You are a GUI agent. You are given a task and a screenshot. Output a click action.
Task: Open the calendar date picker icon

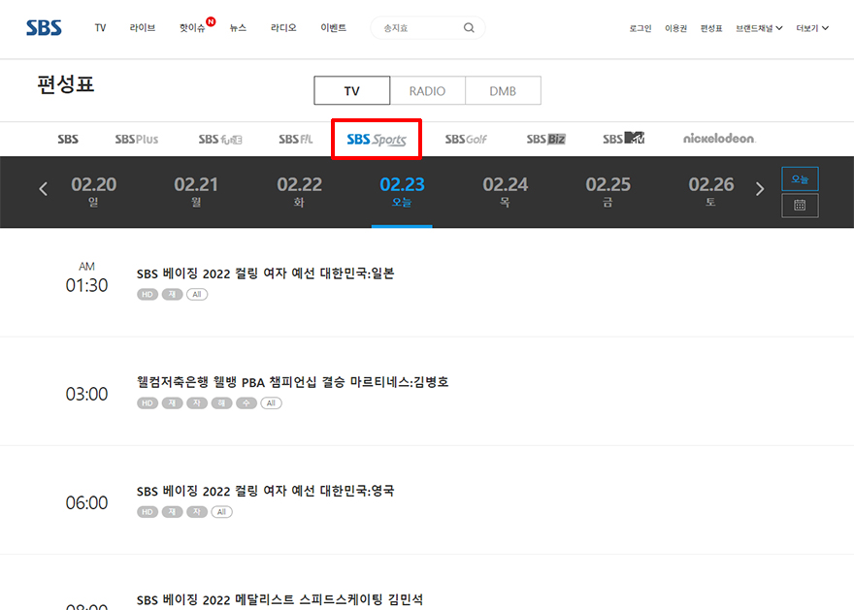[800, 206]
